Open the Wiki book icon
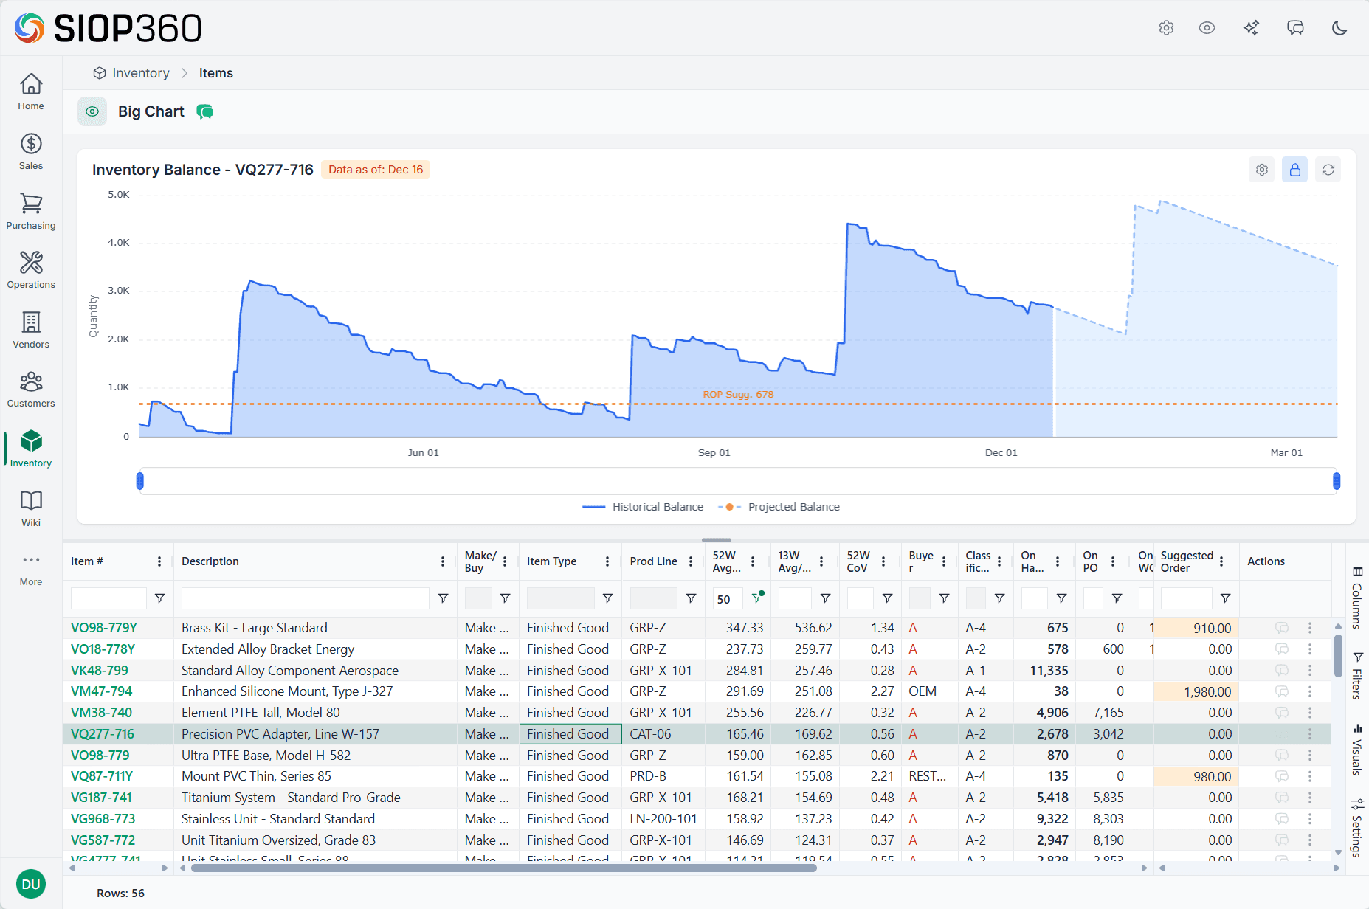The width and height of the screenshot is (1369, 909). click(x=31, y=501)
